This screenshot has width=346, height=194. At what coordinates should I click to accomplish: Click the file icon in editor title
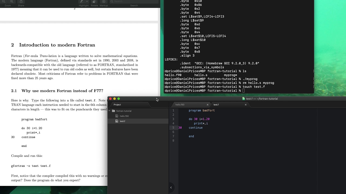pyautogui.click(x=244, y=99)
